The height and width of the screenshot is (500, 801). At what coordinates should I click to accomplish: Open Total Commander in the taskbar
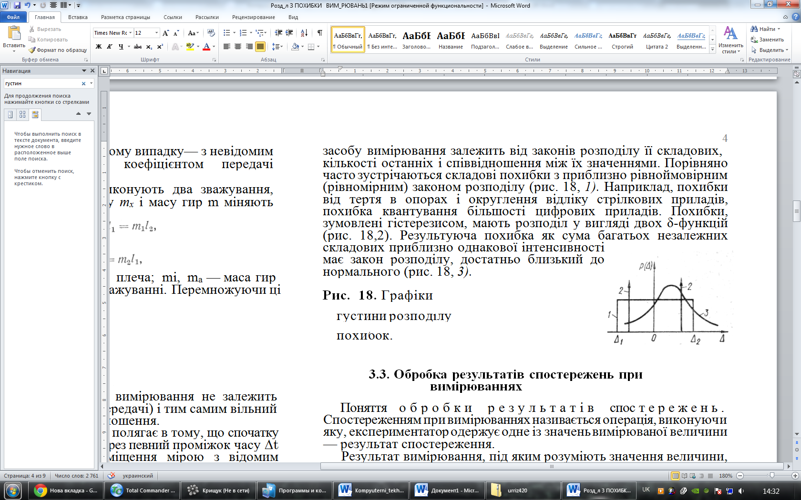[143, 490]
